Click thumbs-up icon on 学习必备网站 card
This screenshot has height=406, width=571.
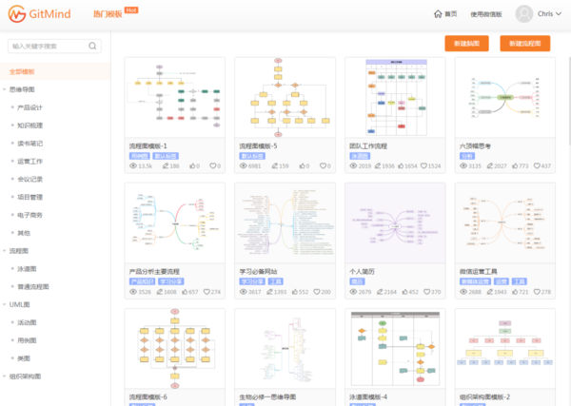coord(295,292)
